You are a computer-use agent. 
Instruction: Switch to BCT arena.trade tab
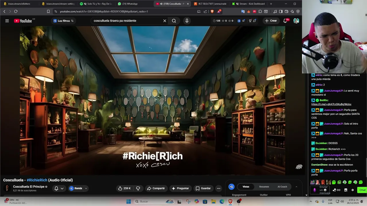[210, 4]
